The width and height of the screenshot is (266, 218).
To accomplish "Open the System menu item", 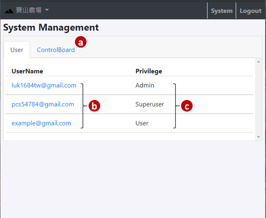I will click(x=222, y=11).
